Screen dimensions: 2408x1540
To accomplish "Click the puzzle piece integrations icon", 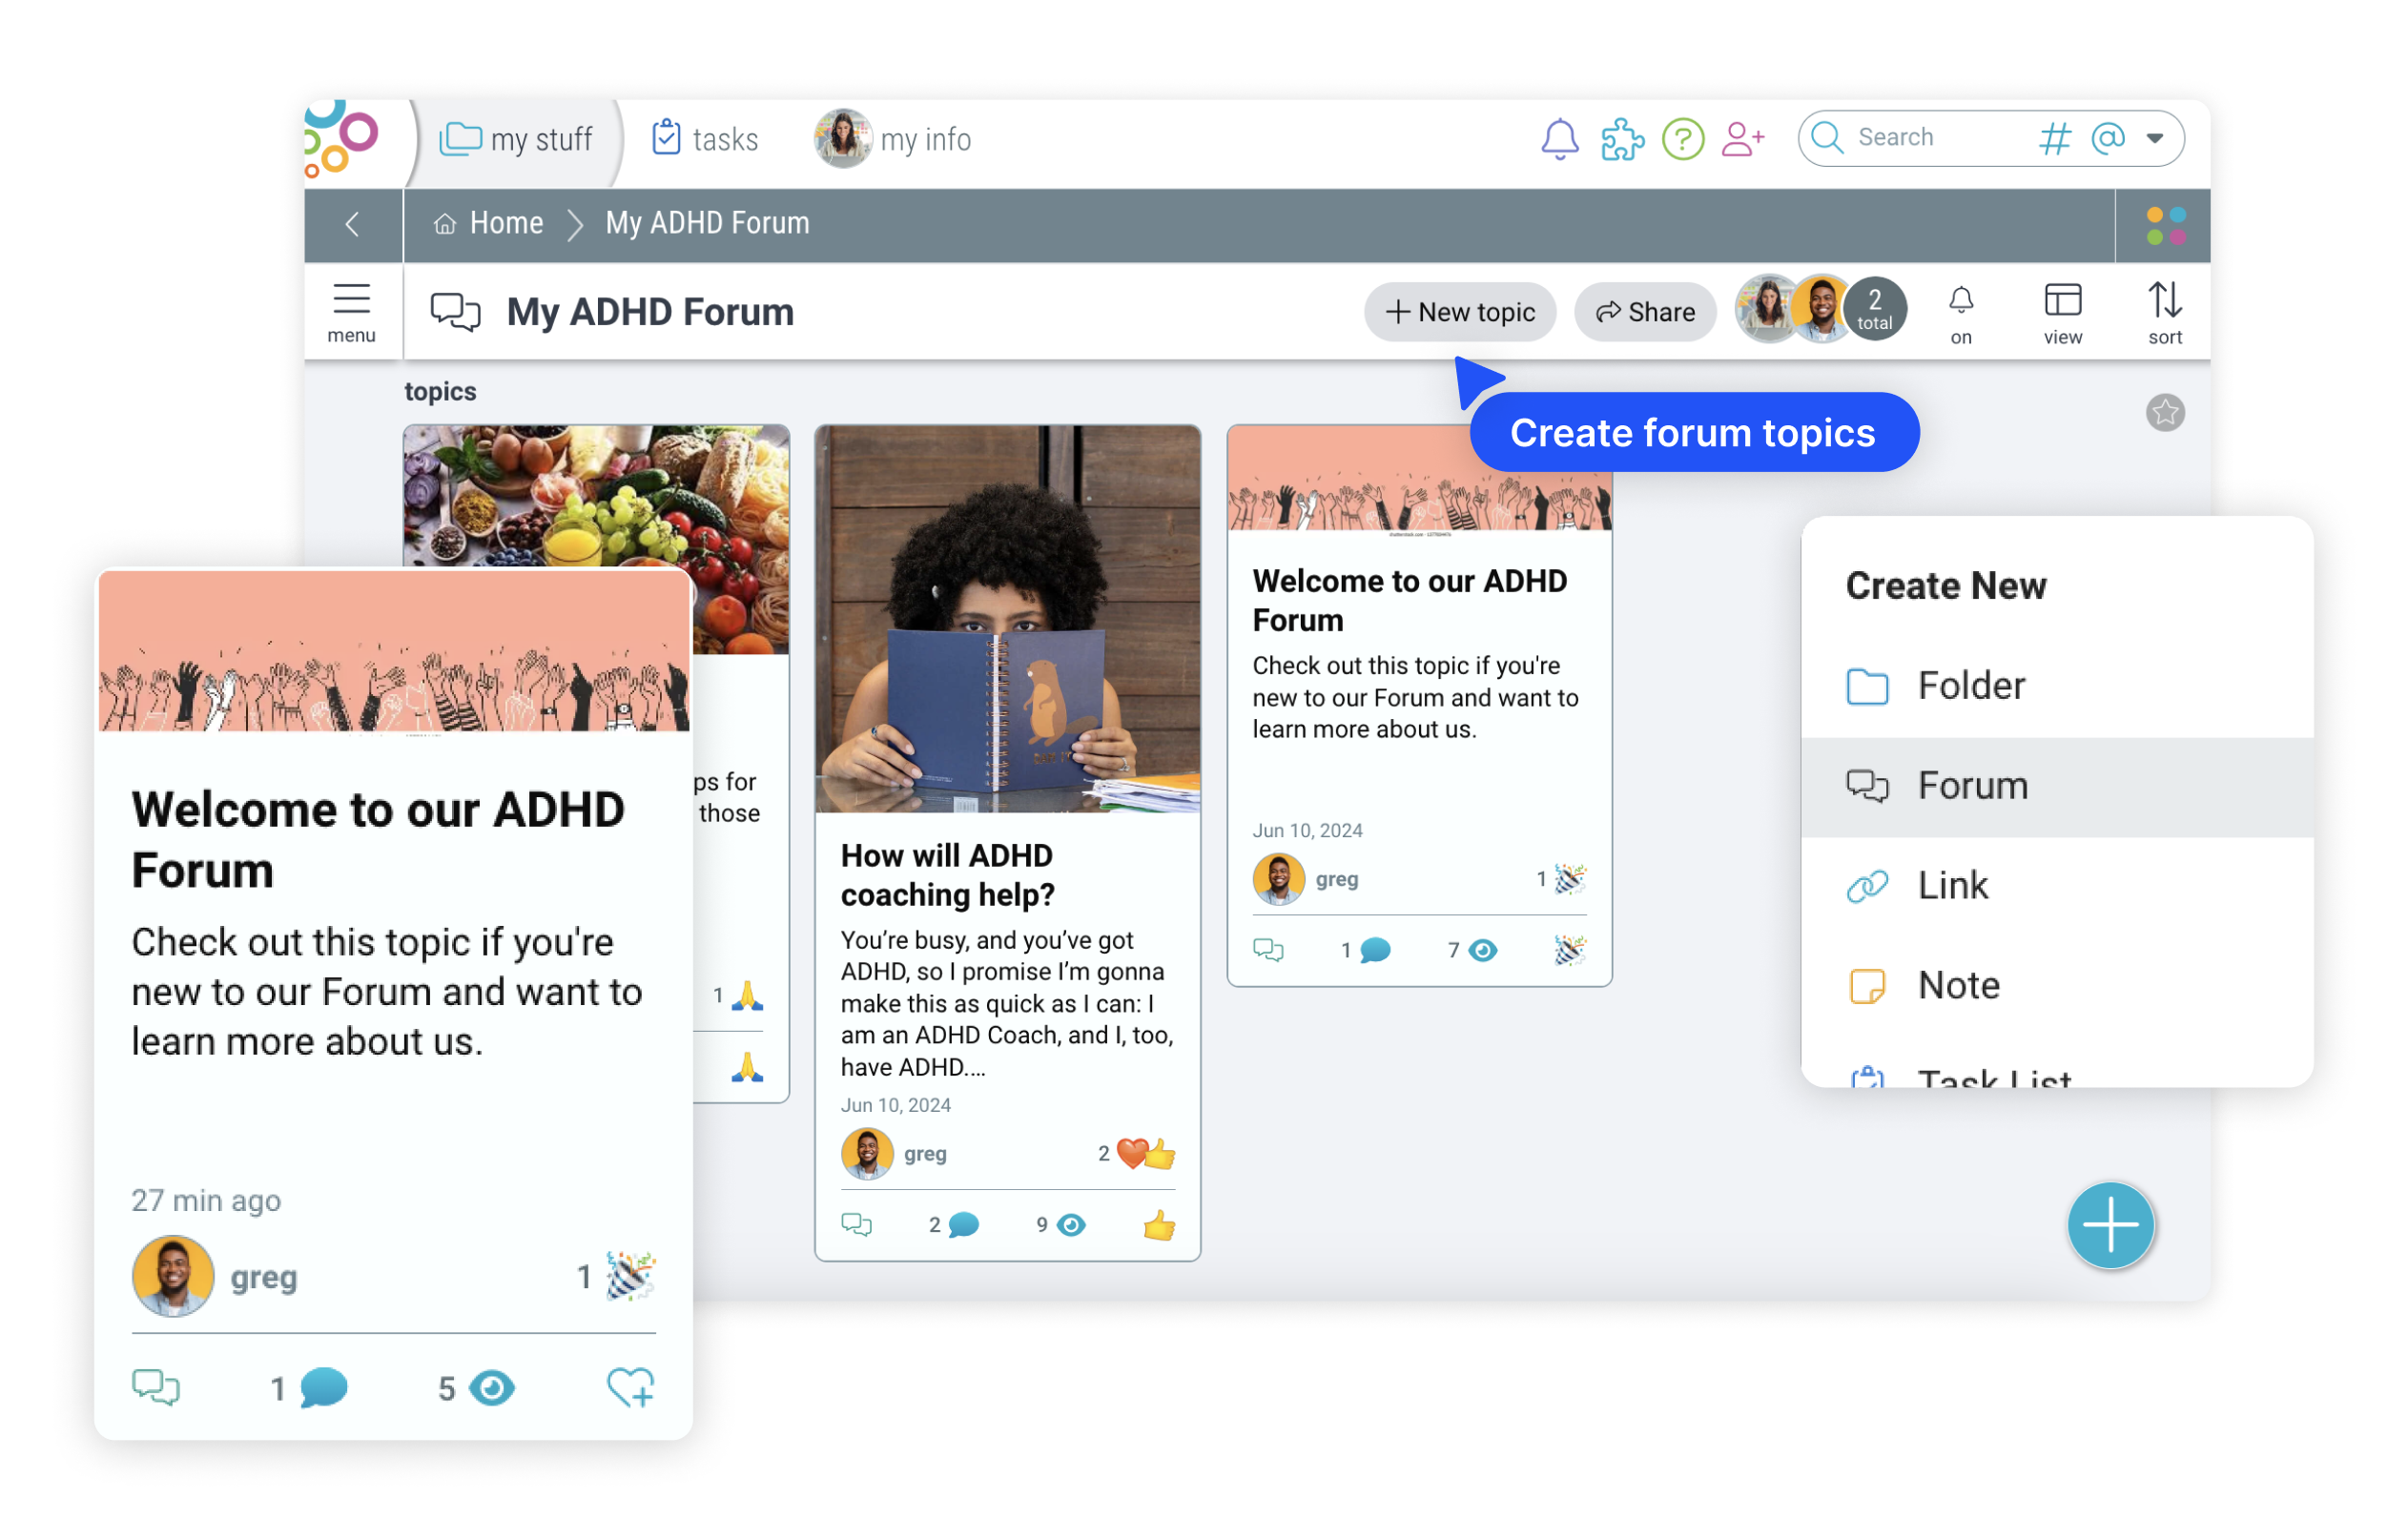I will pyautogui.click(x=1622, y=139).
